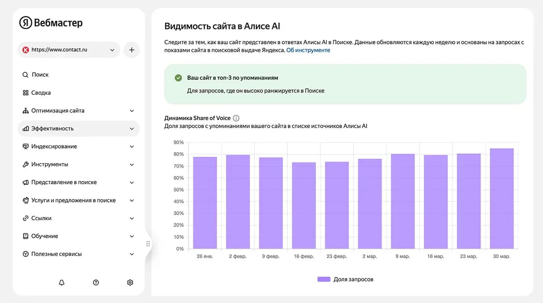543x303 pixels.
Task: Open the Эффективность menu label
Action: coord(52,129)
